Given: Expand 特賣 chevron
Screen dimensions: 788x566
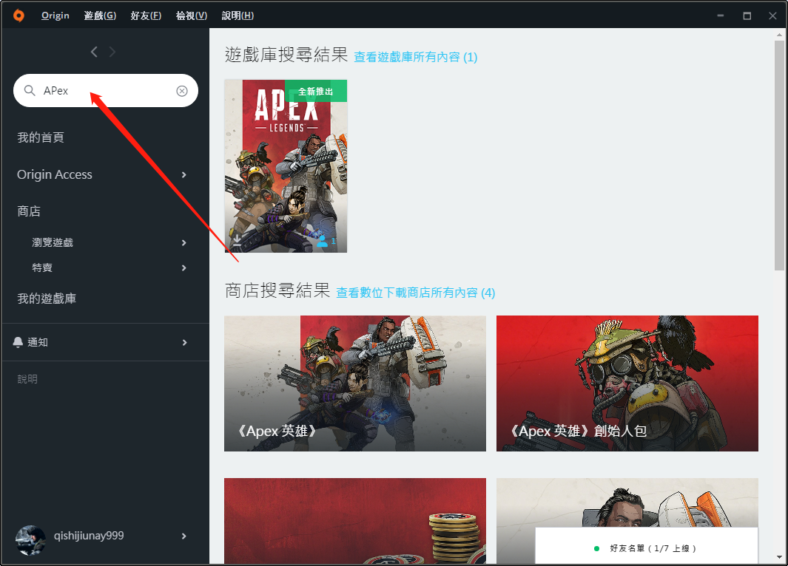Looking at the screenshot, I should [x=184, y=268].
